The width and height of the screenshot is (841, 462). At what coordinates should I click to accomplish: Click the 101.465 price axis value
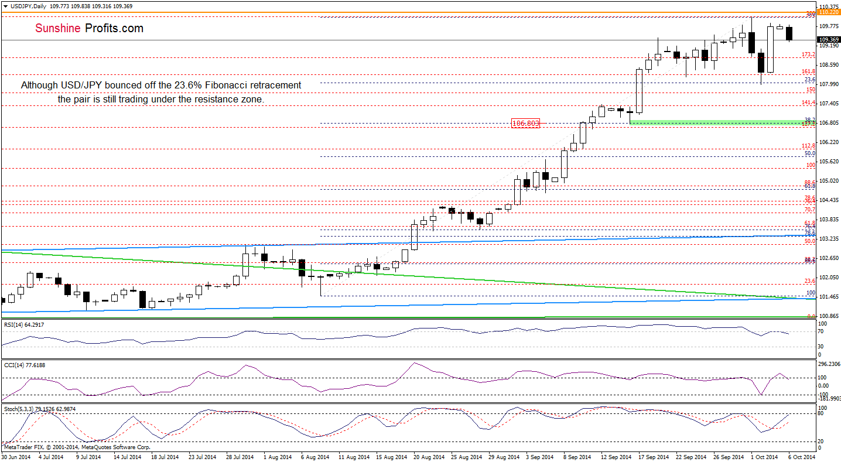click(828, 296)
